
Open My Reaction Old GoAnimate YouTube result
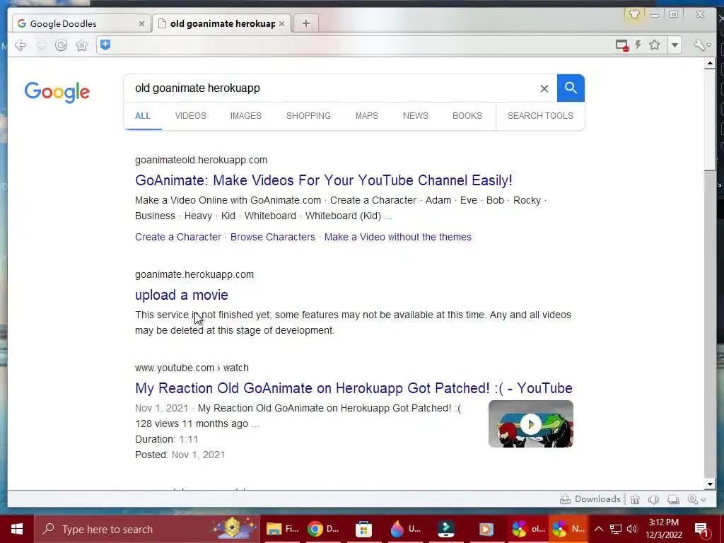(354, 388)
